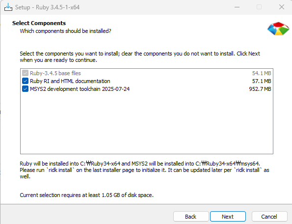
Task: Click the disabled maximize button
Action: coord(259,7)
